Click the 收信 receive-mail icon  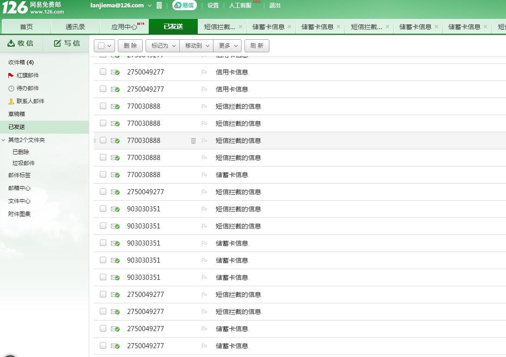pyautogui.click(x=11, y=43)
